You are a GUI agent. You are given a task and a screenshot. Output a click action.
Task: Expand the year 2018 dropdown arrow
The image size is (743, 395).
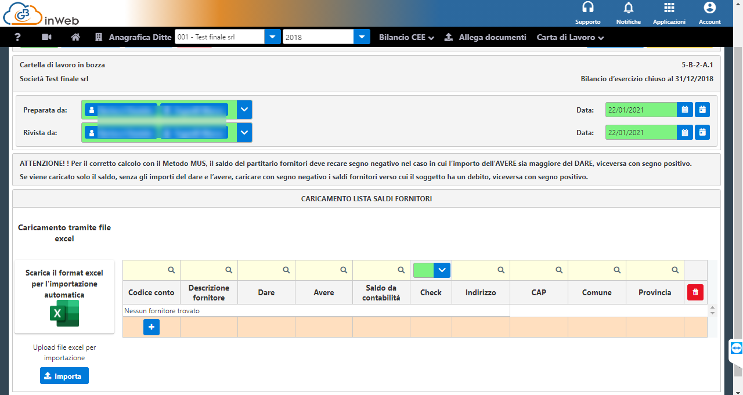(x=362, y=37)
